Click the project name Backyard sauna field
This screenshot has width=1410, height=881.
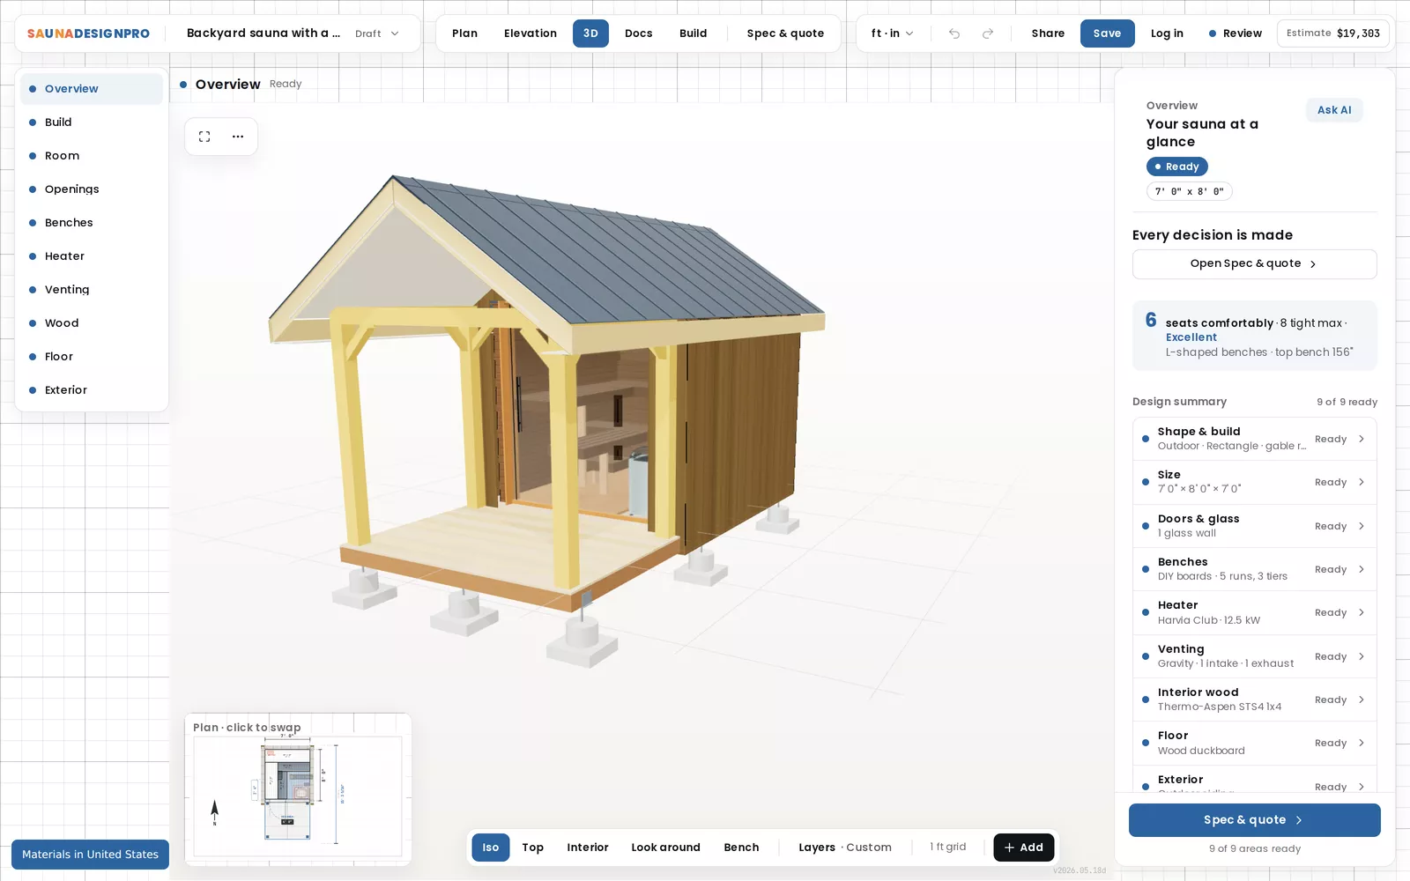point(263,33)
